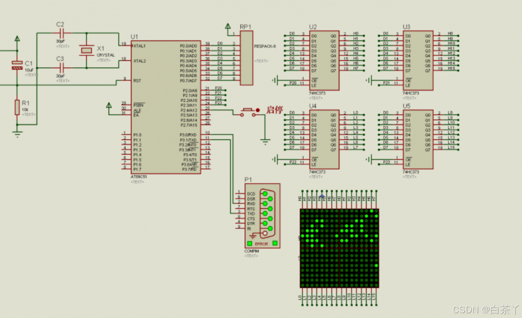Select resistor R1 symbol
This screenshot has width=522, height=318.
pos(17,107)
